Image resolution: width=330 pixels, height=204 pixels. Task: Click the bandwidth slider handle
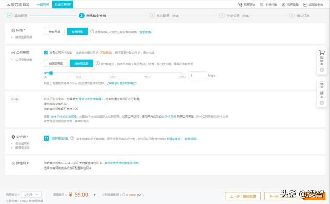click(x=51, y=73)
